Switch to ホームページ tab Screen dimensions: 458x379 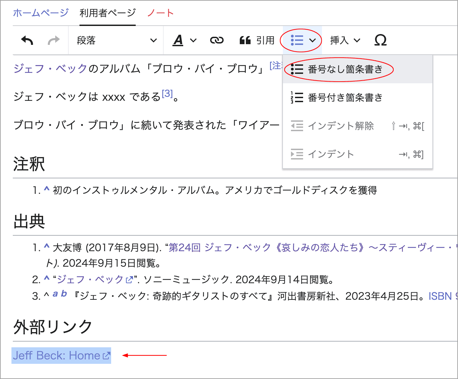(x=41, y=13)
